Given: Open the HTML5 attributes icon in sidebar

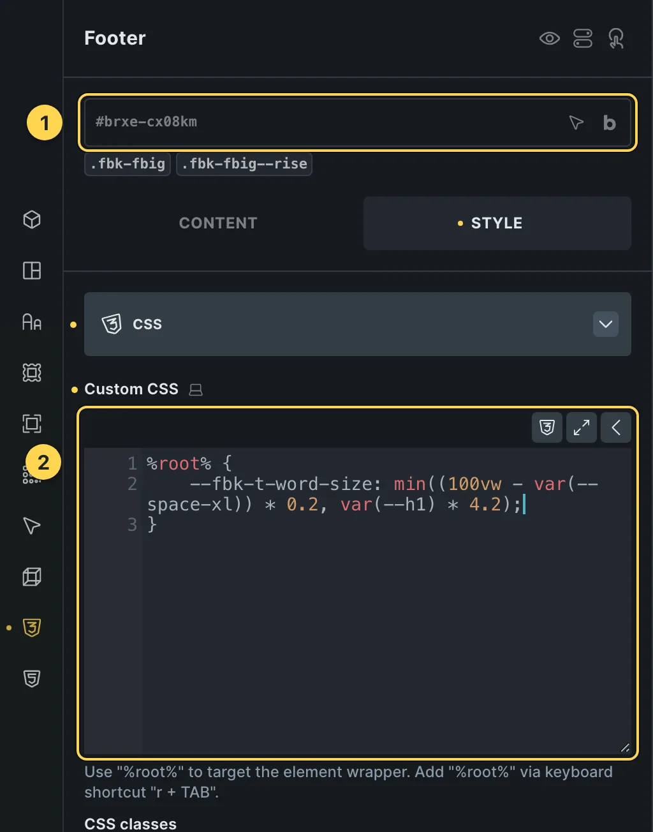Looking at the screenshot, I should (x=32, y=679).
